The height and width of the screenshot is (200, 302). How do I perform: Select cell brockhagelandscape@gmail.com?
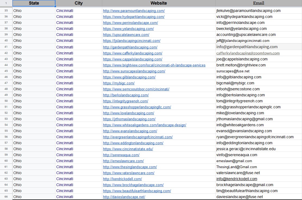click(259, 184)
